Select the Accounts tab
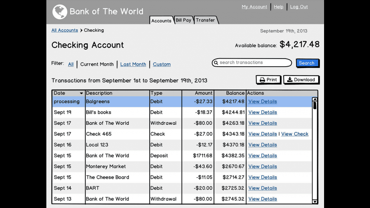The image size is (370, 208). pos(161,20)
